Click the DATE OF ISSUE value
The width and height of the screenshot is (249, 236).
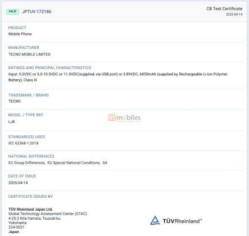tap(18, 183)
